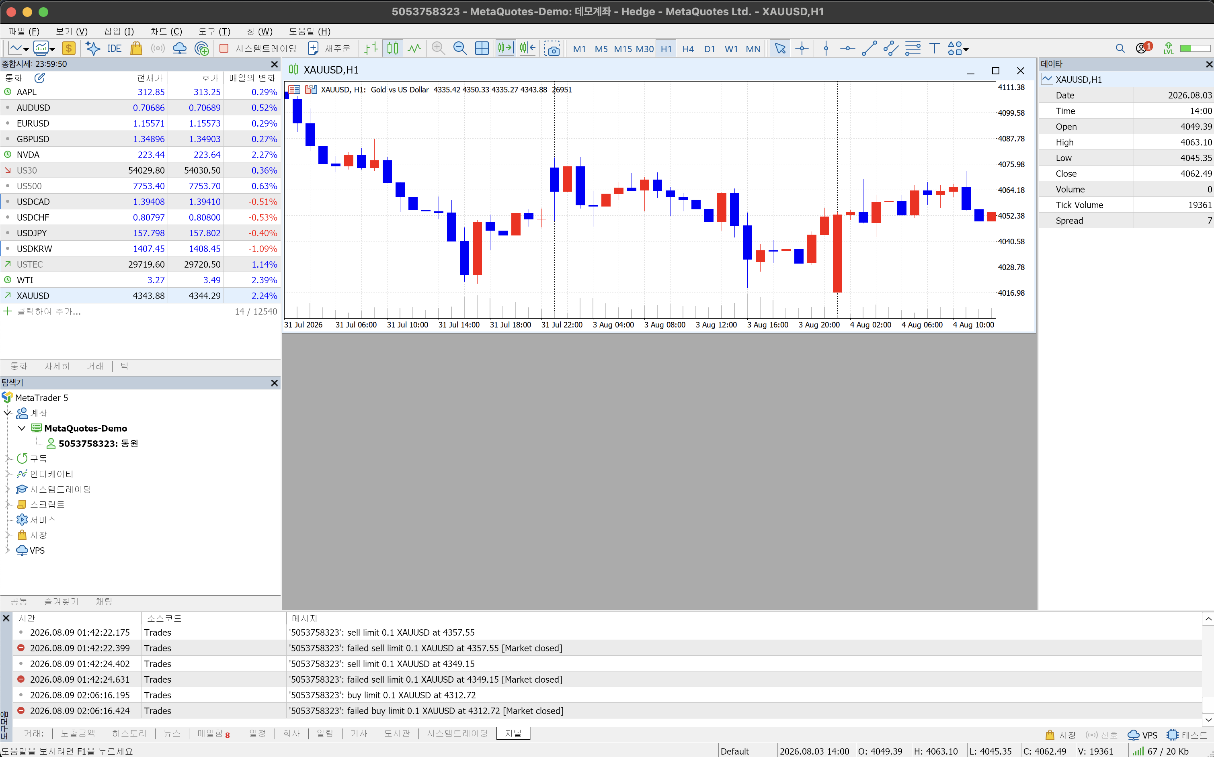The image size is (1214, 757).
Task: Select the M15 timeframe
Action: point(623,49)
